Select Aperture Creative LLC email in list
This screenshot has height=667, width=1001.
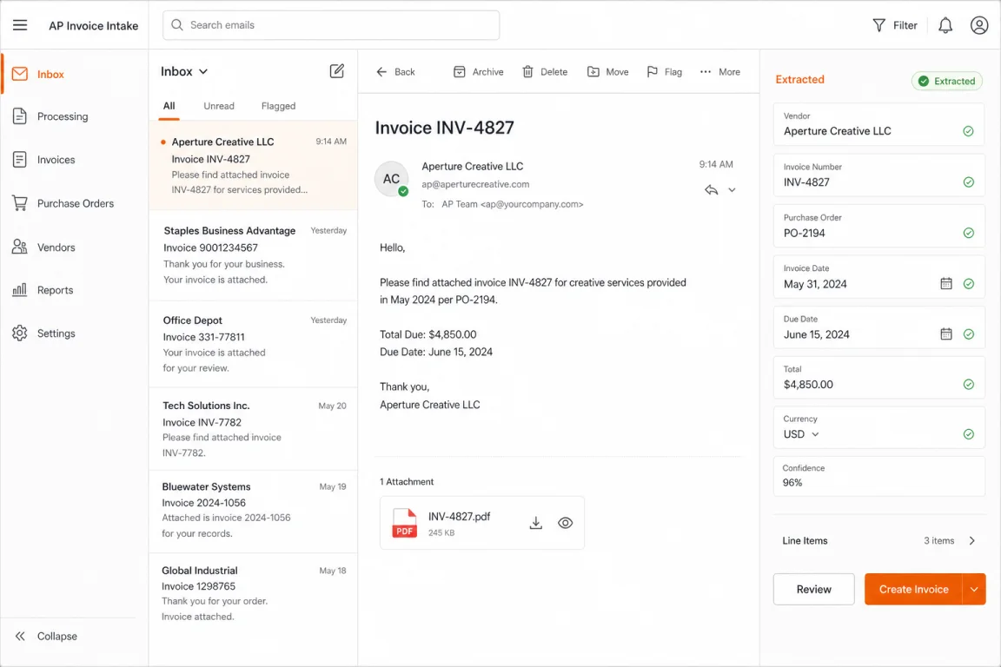254,165
